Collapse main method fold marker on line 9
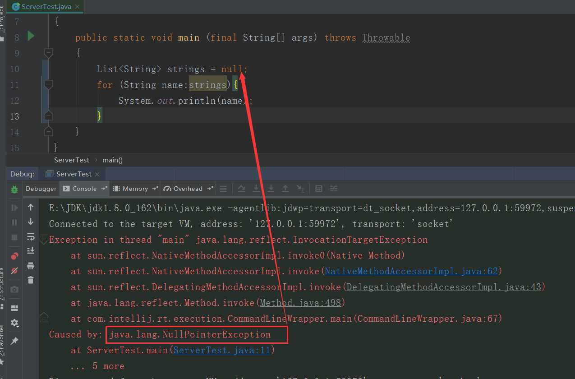 (x=49, y=53)
